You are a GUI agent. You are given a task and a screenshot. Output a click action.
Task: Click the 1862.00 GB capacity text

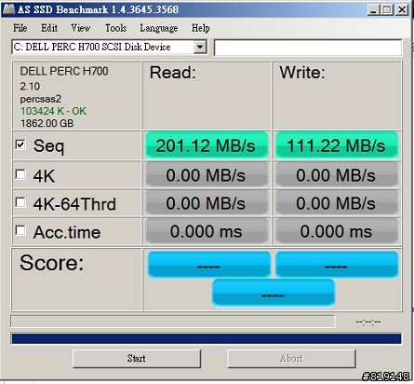click(47, 123)
